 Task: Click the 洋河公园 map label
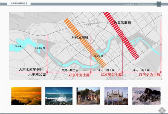[99, 56]
